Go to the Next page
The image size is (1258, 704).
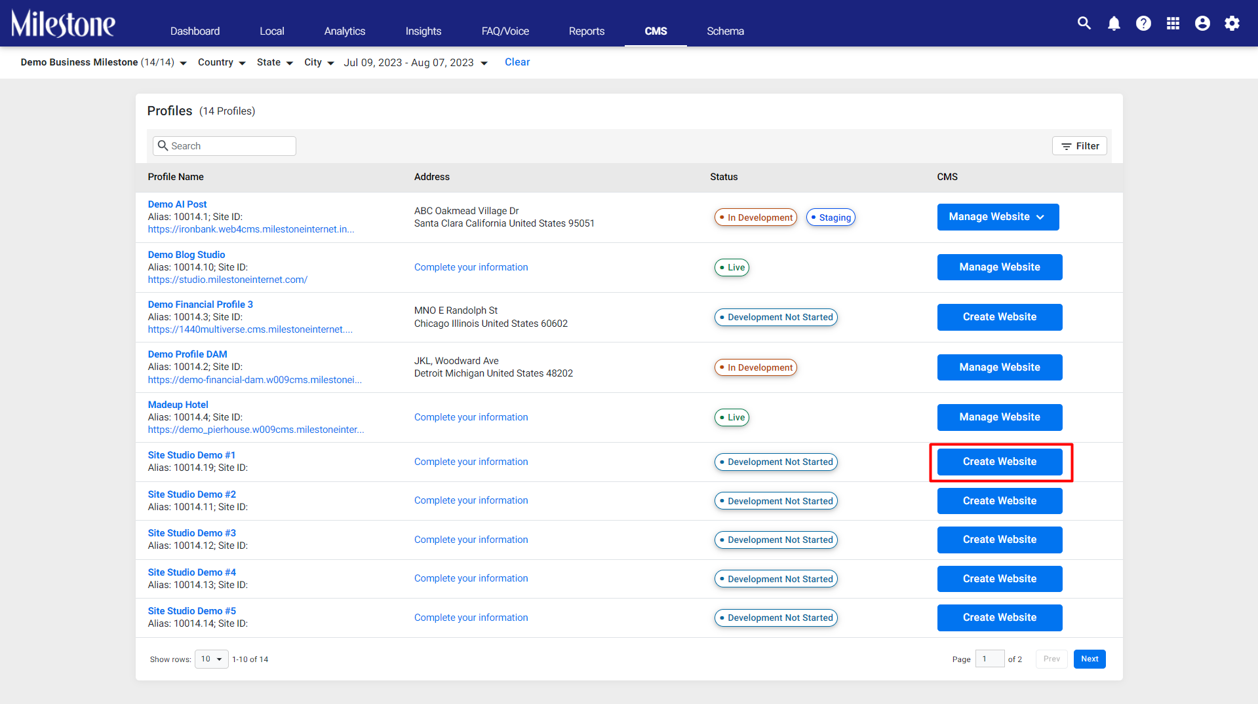[1090, 659]
